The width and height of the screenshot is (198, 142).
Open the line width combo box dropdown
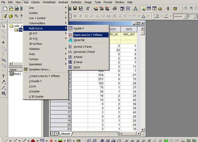click(x=195, y=16)
